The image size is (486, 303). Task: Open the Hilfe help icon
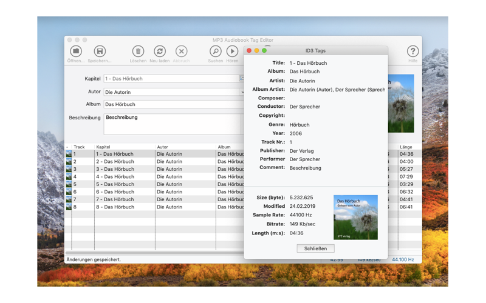(x=412, y=52)
